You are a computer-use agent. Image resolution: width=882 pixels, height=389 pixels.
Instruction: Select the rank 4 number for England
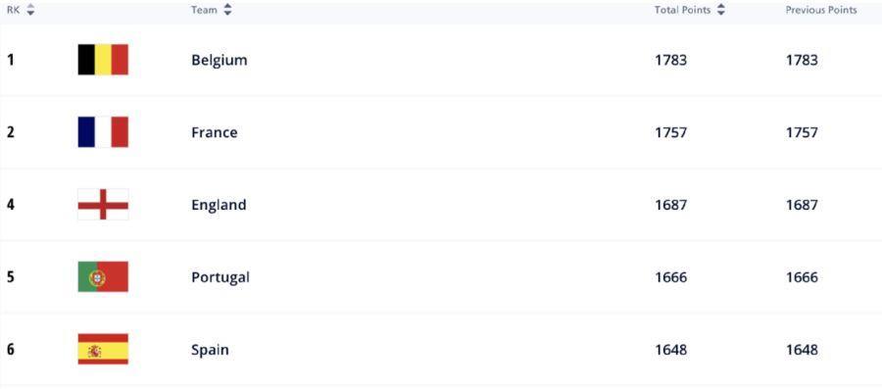point(11,205)
